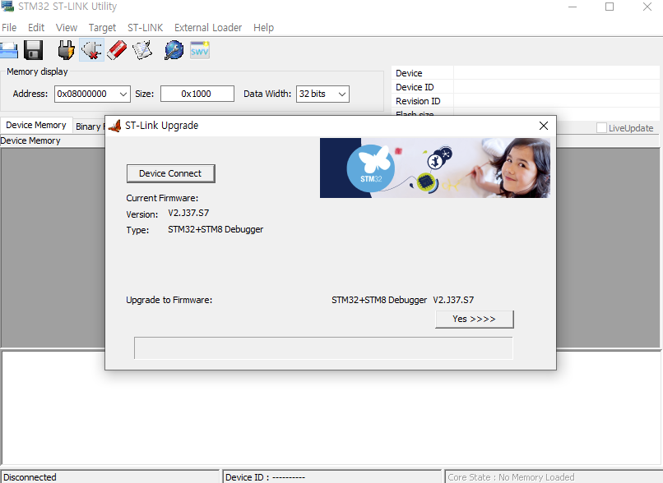This screenshot has width=663, height=483.
Task: Click the Size input field
Action: [x=197, y=94]
